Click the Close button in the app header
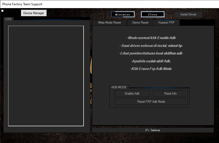 point(152,14)
